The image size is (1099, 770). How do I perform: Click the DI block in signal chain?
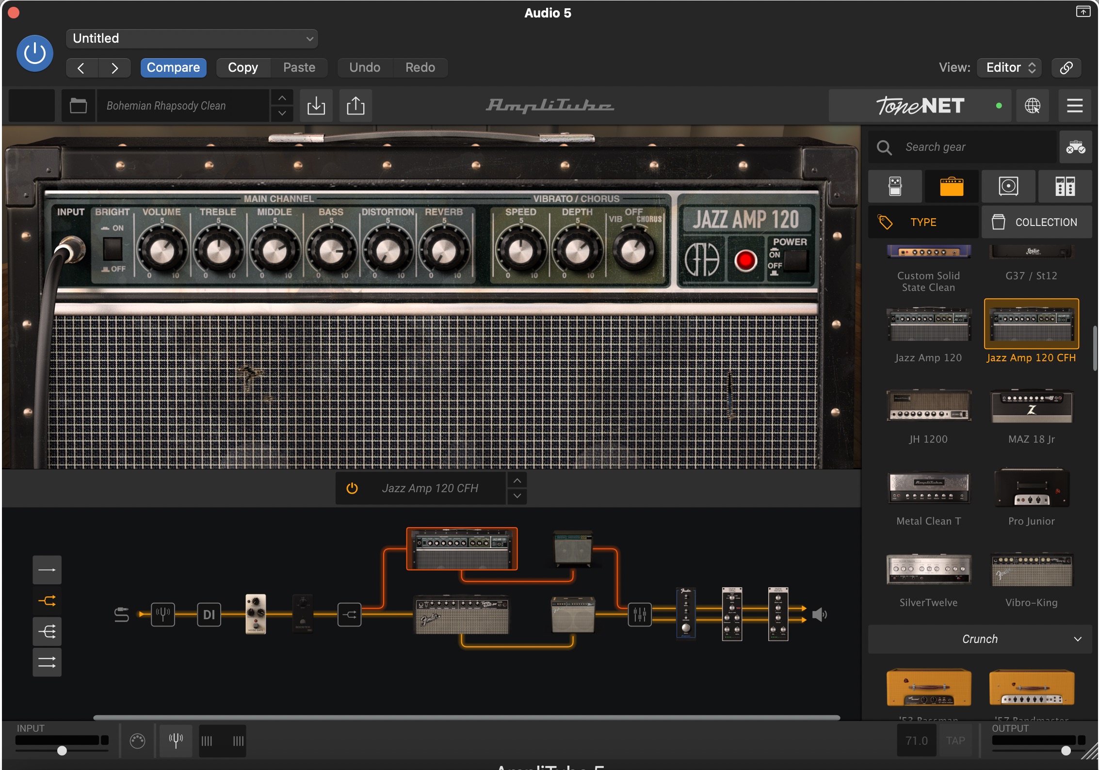coord(209,614)
